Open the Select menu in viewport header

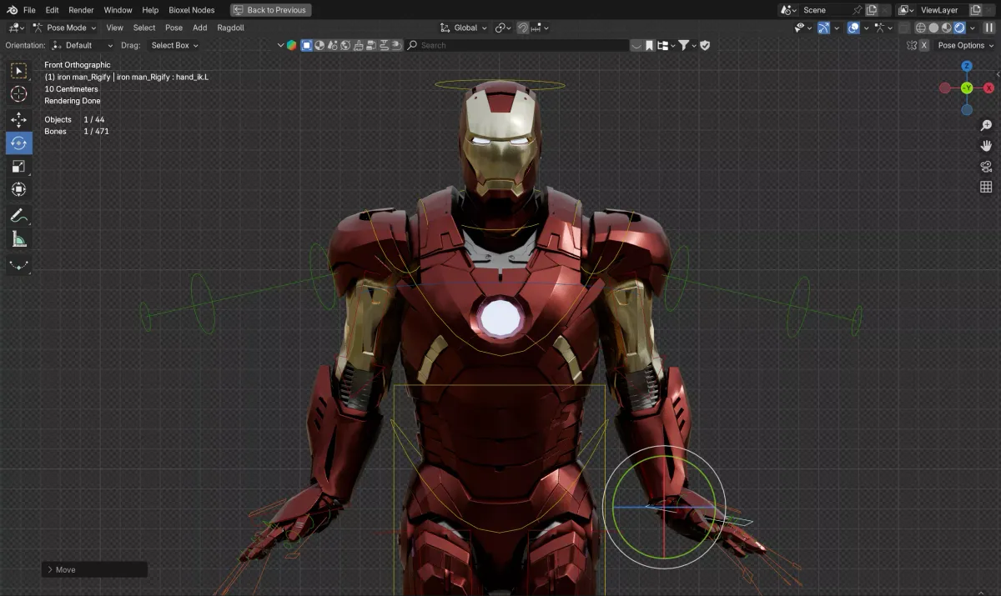click(x=144, y=28)
